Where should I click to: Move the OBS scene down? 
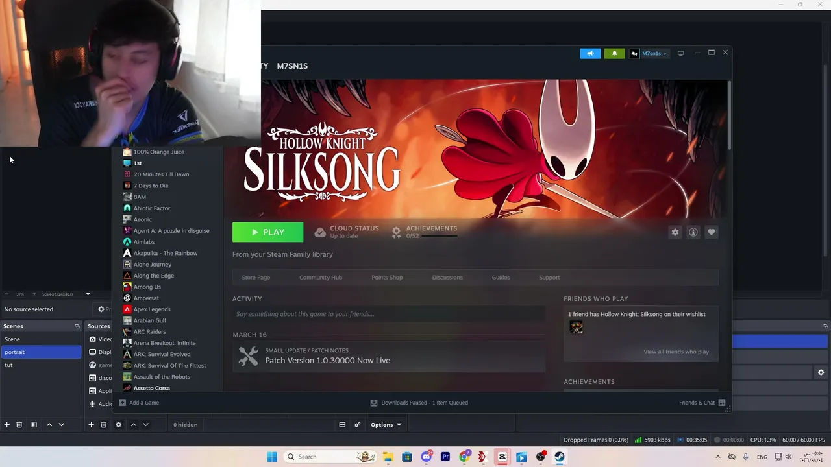tap(61, 425)
